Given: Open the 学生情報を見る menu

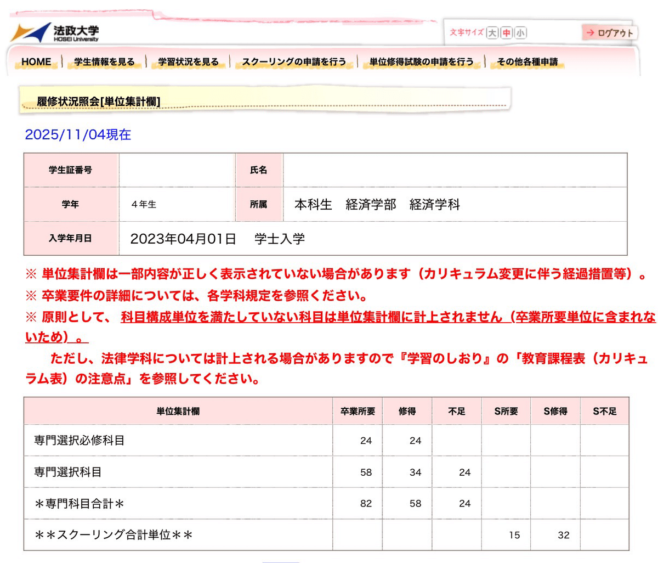Looking at the screenshot, I should pyautogui.click(x=104, y=61).
